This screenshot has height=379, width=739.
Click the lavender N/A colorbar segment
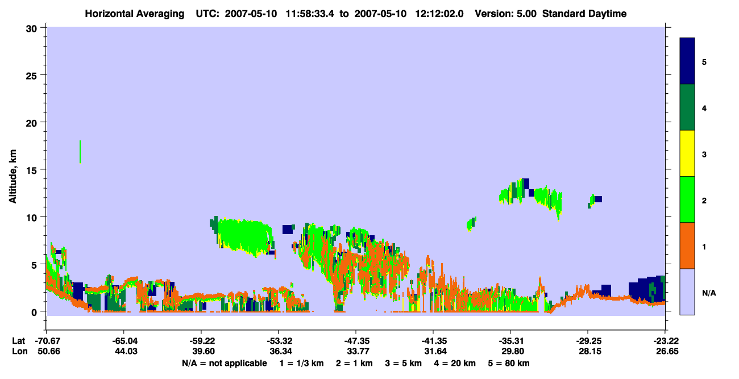[x=687, y=291]
